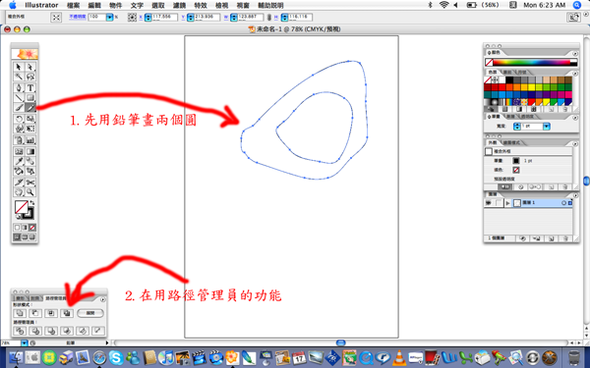Select the Direct Selection tool

[30, 67]
